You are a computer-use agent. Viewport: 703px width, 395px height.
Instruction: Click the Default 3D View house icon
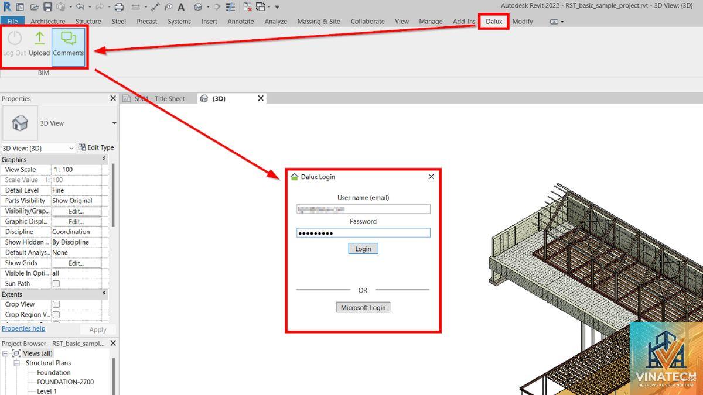(x=198, y=7)
